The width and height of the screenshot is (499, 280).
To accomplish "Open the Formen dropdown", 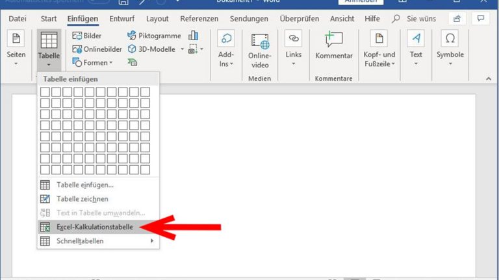I will point(96,63).
